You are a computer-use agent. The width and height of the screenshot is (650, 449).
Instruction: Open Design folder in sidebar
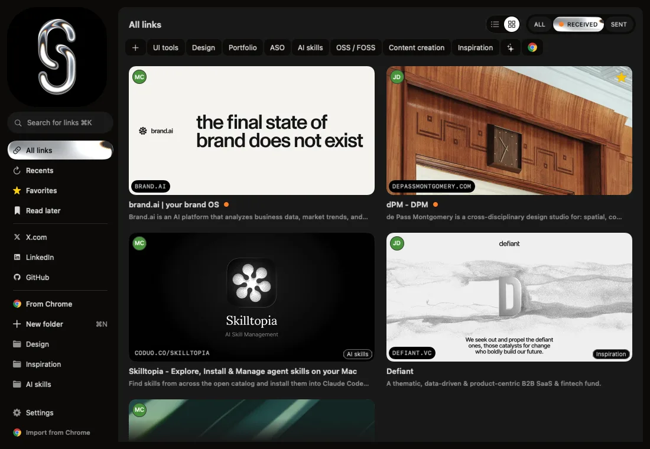pyautogui.click(x=60, y=344)
